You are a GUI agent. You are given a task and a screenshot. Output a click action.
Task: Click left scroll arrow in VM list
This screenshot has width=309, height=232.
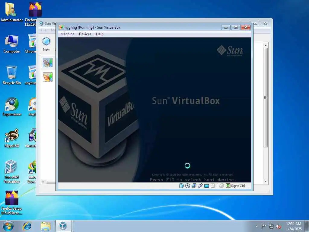(x=43, y=182)
